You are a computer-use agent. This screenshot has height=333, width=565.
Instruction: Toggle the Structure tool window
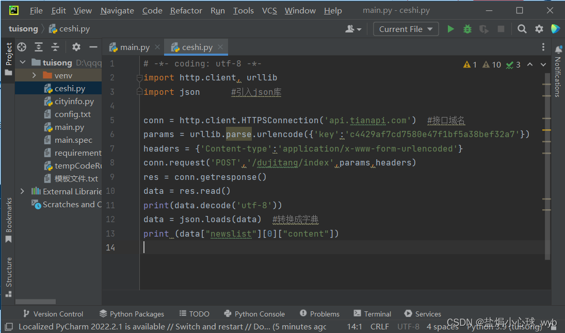tap(8, 277)
